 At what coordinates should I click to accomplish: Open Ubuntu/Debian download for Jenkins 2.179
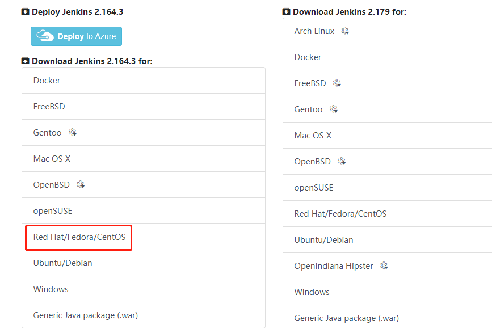387,239
